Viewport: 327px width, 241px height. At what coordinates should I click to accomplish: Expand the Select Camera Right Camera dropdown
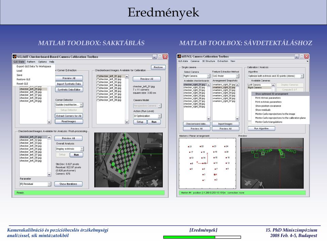[x=208, y=76]
